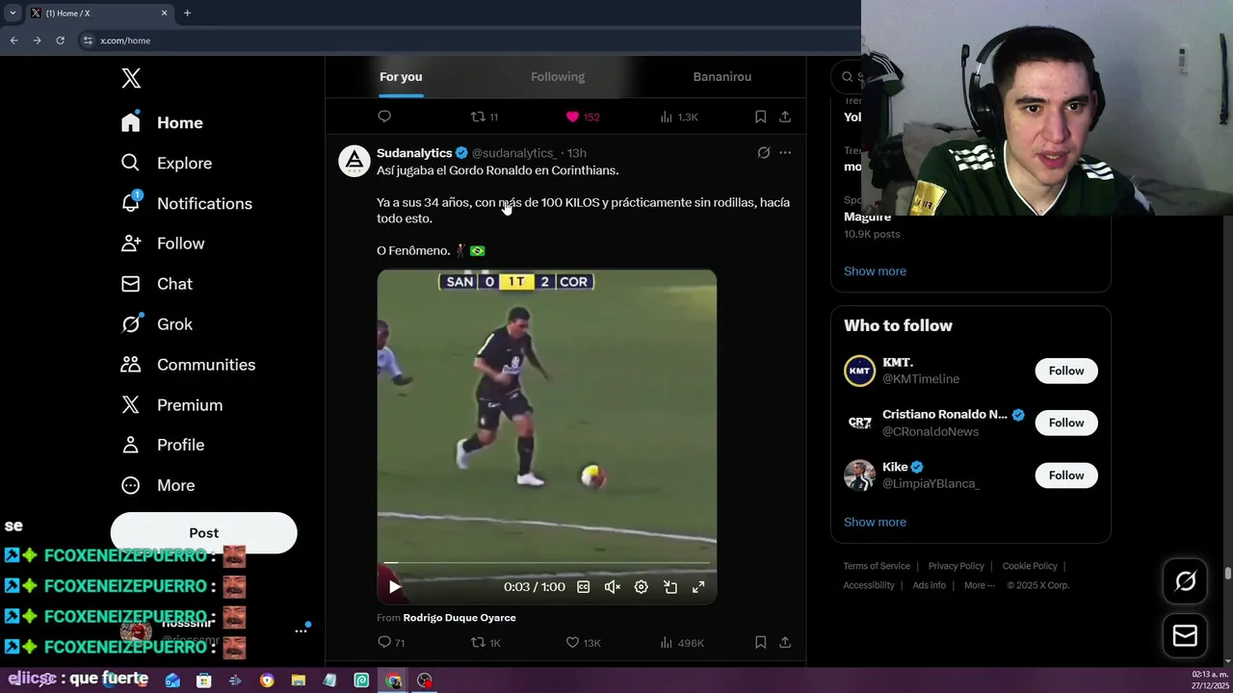This screenshot has width=1233, height=693.
Task: Click the x.com/home address bar
Action: (x=467, y=40)
